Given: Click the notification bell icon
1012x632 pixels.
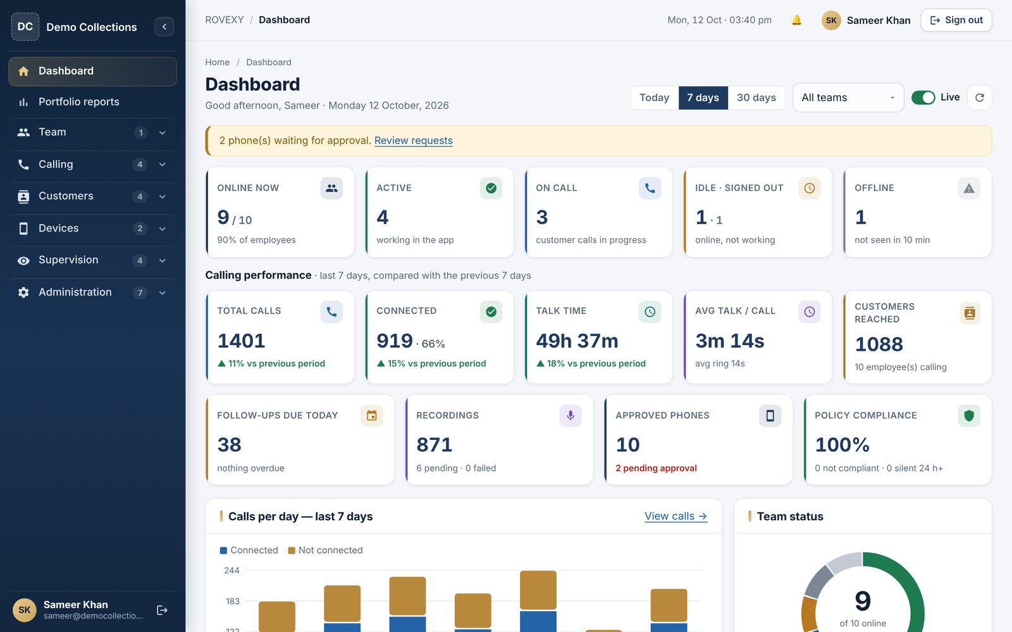Looking at the screenshot, I should tap(796, 20).
